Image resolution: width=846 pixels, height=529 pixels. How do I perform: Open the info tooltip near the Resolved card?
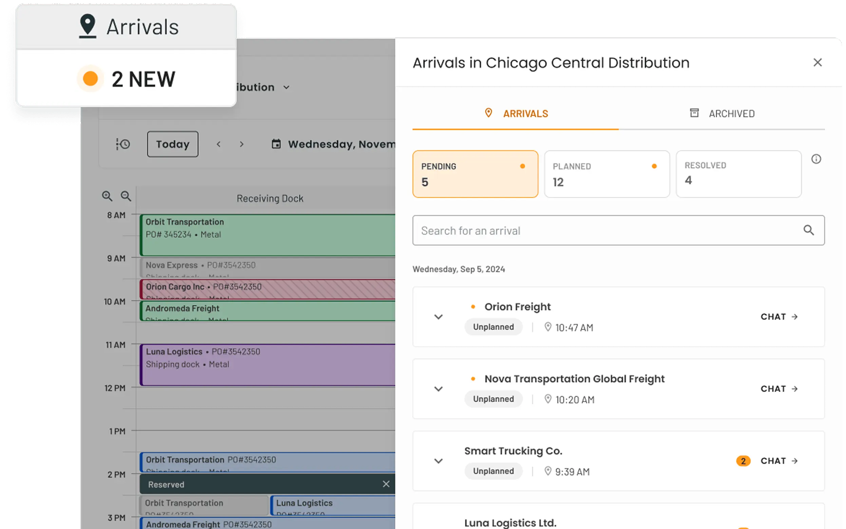(x=817, y=159)
